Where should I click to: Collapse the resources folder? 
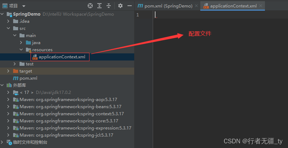pyautogui.click(x=21, y=50)
